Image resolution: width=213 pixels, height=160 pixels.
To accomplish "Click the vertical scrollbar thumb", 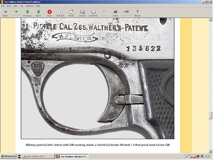I will click(x=211, y=115).
